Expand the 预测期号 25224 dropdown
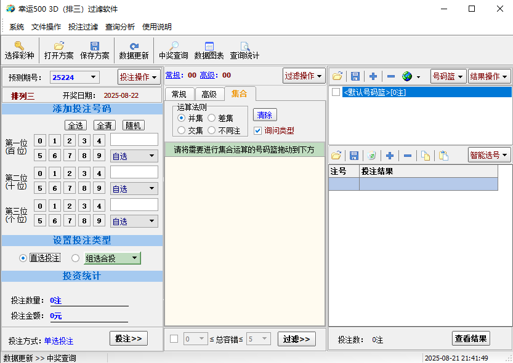513x363 pixels. 94,77
